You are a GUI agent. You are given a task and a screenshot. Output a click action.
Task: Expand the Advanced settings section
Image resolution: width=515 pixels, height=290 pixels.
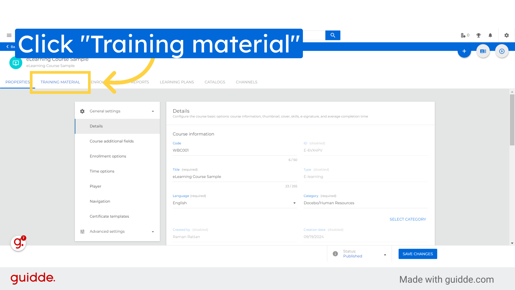click(153, 231)
